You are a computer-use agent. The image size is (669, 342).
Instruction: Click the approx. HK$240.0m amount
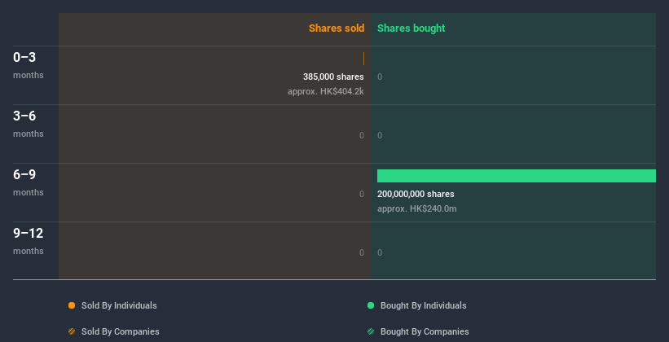(x=417, y=208)
